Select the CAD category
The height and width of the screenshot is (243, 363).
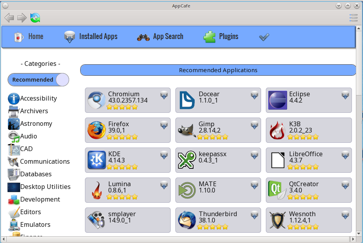point(21,149)
